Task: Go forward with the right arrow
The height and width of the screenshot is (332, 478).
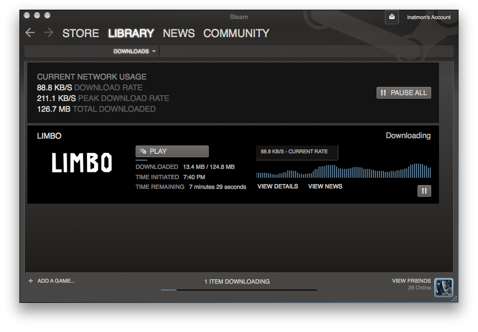Action: pyautogui.click(x=48, y=33)
